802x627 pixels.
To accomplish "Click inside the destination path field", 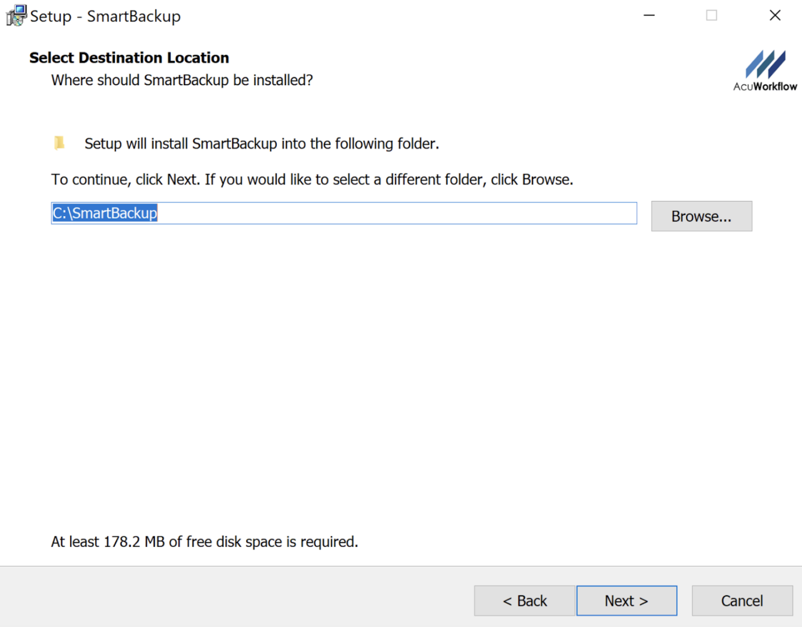I will [334, 213].
